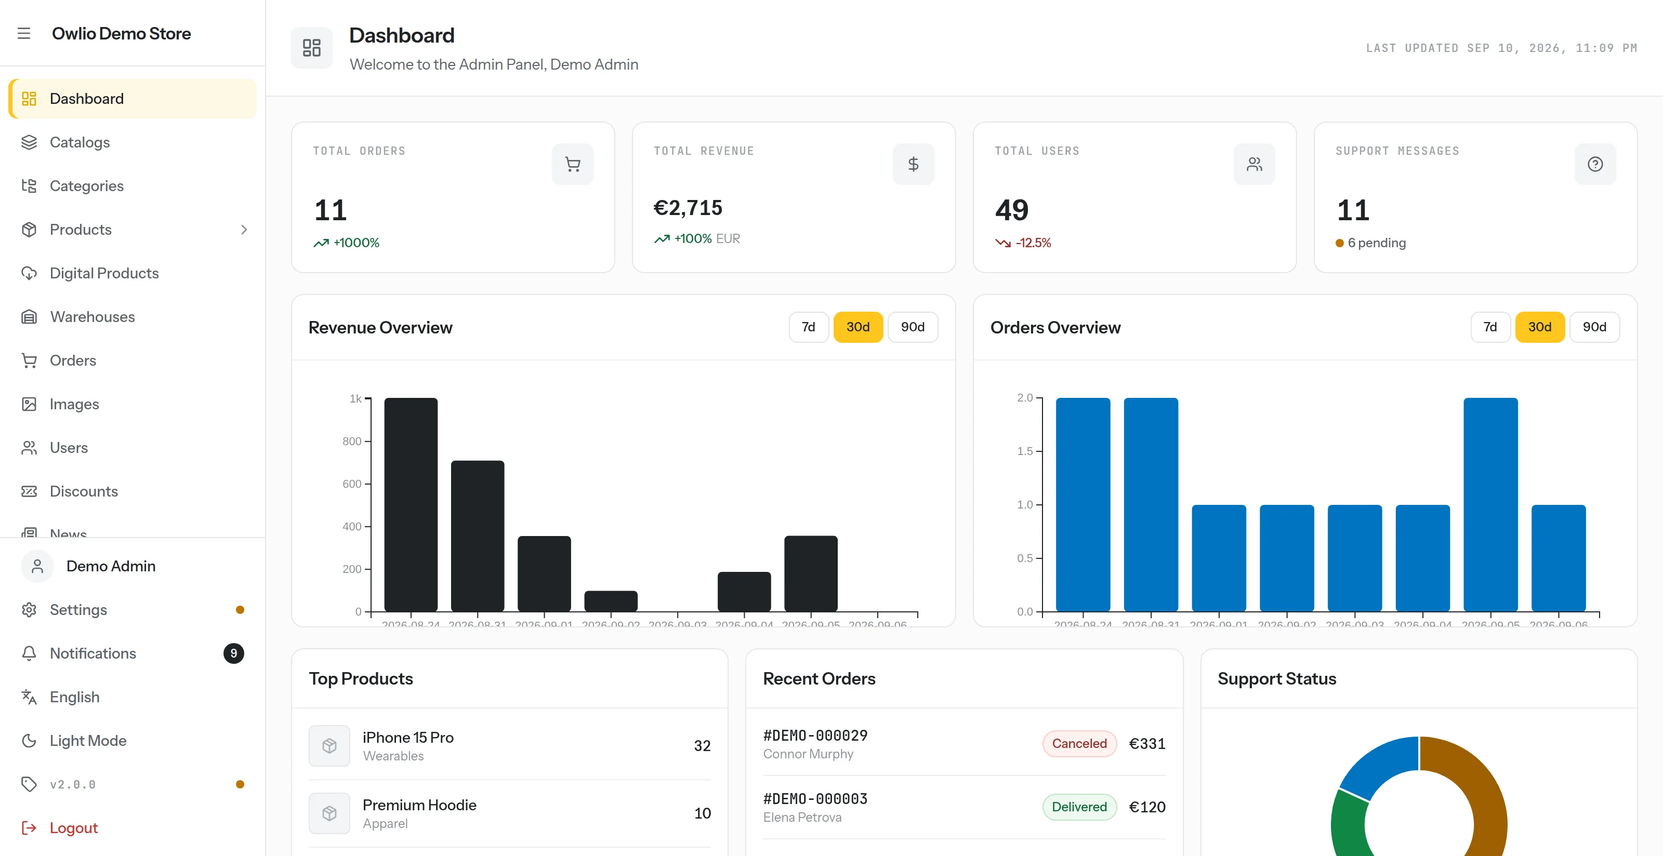This screenshot has width=1663, height=856.
Task: Click the dollar icon in Total Revenue card
Action: tap(914, 165)
